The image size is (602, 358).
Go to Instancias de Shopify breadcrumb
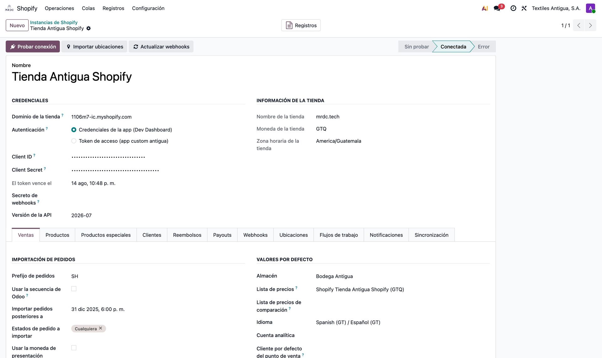point(54,23)
